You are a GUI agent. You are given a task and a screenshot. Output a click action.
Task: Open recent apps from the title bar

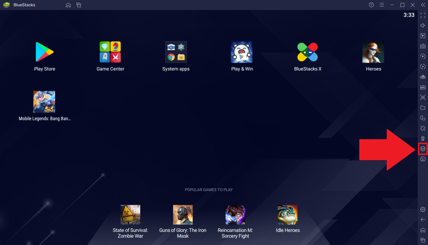79,5
